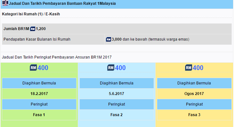Click the 400 amount in green column
This screenshot has height=127, width=235.
point(43,68)
